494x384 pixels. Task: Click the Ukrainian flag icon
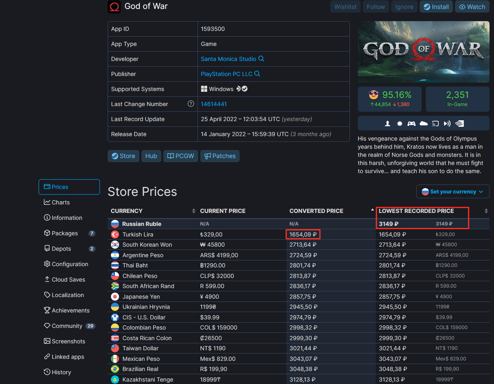point(115,307)
